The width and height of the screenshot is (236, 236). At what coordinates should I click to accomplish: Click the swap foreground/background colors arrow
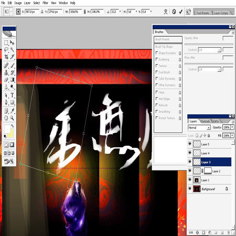[13, 126]
